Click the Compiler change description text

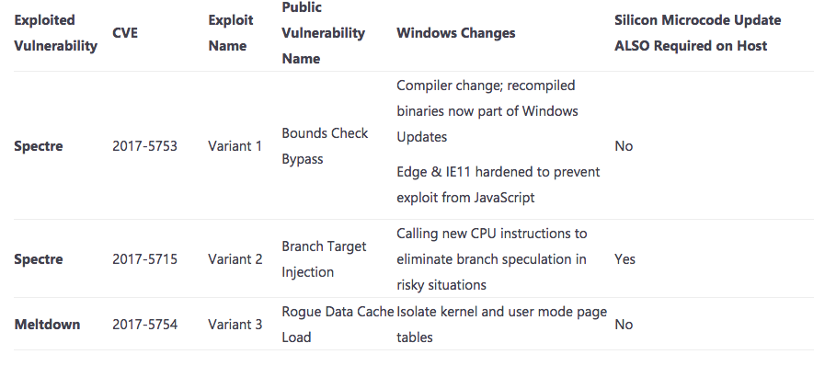pos(487,111)
